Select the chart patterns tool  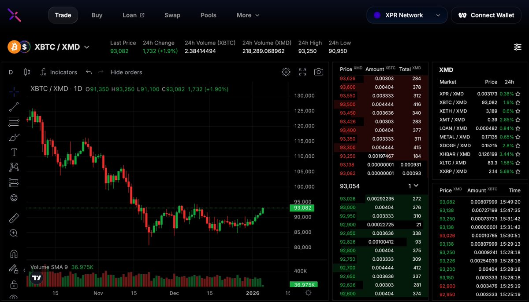pyautogui.click(x=14, y=167)
